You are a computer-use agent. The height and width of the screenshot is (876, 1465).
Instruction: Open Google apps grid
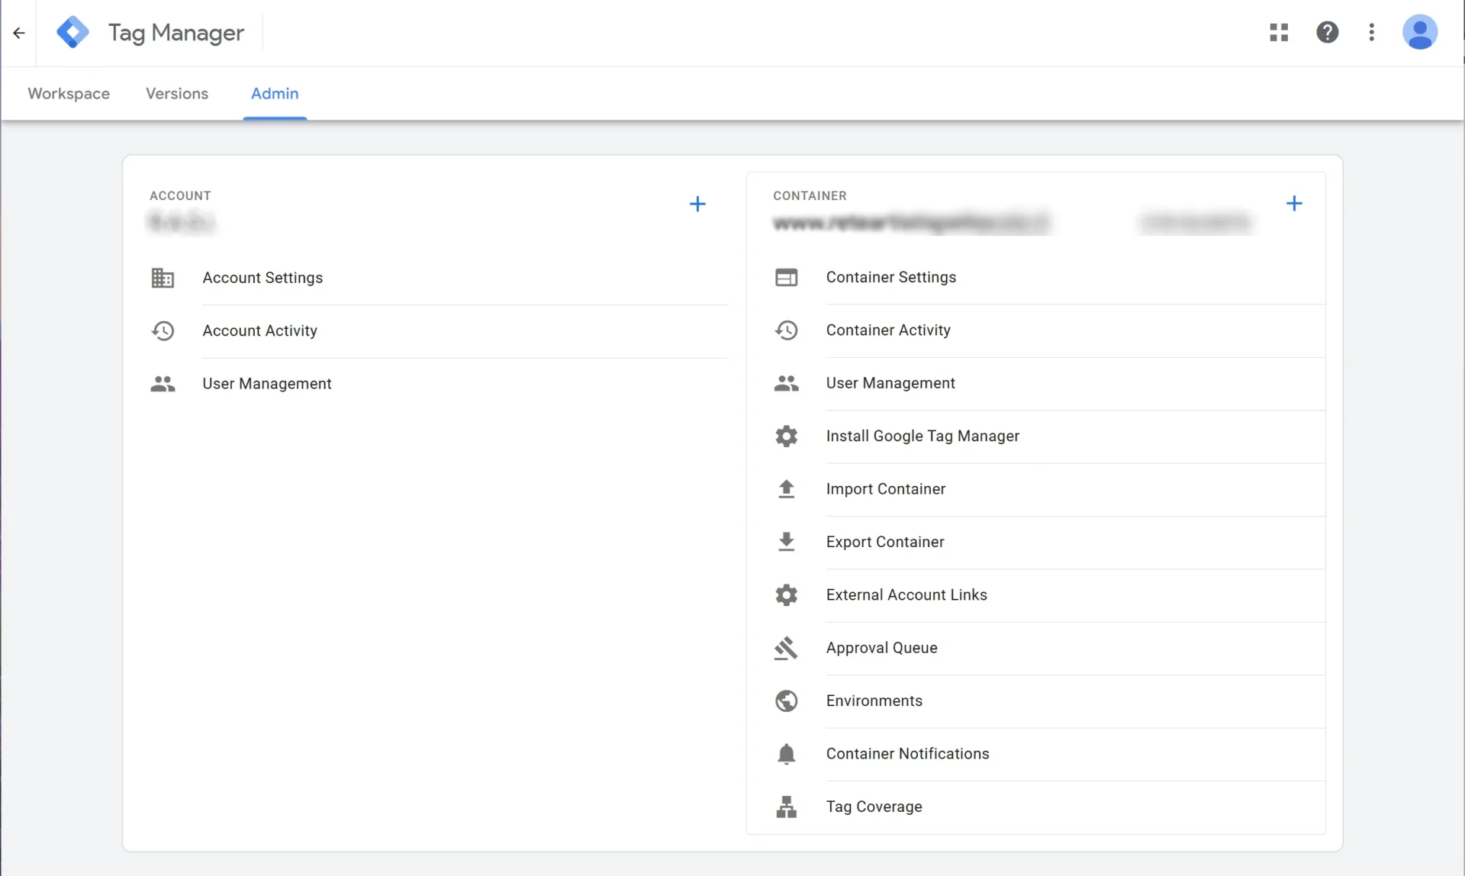pyautogui.click(x=1279, y=32)
